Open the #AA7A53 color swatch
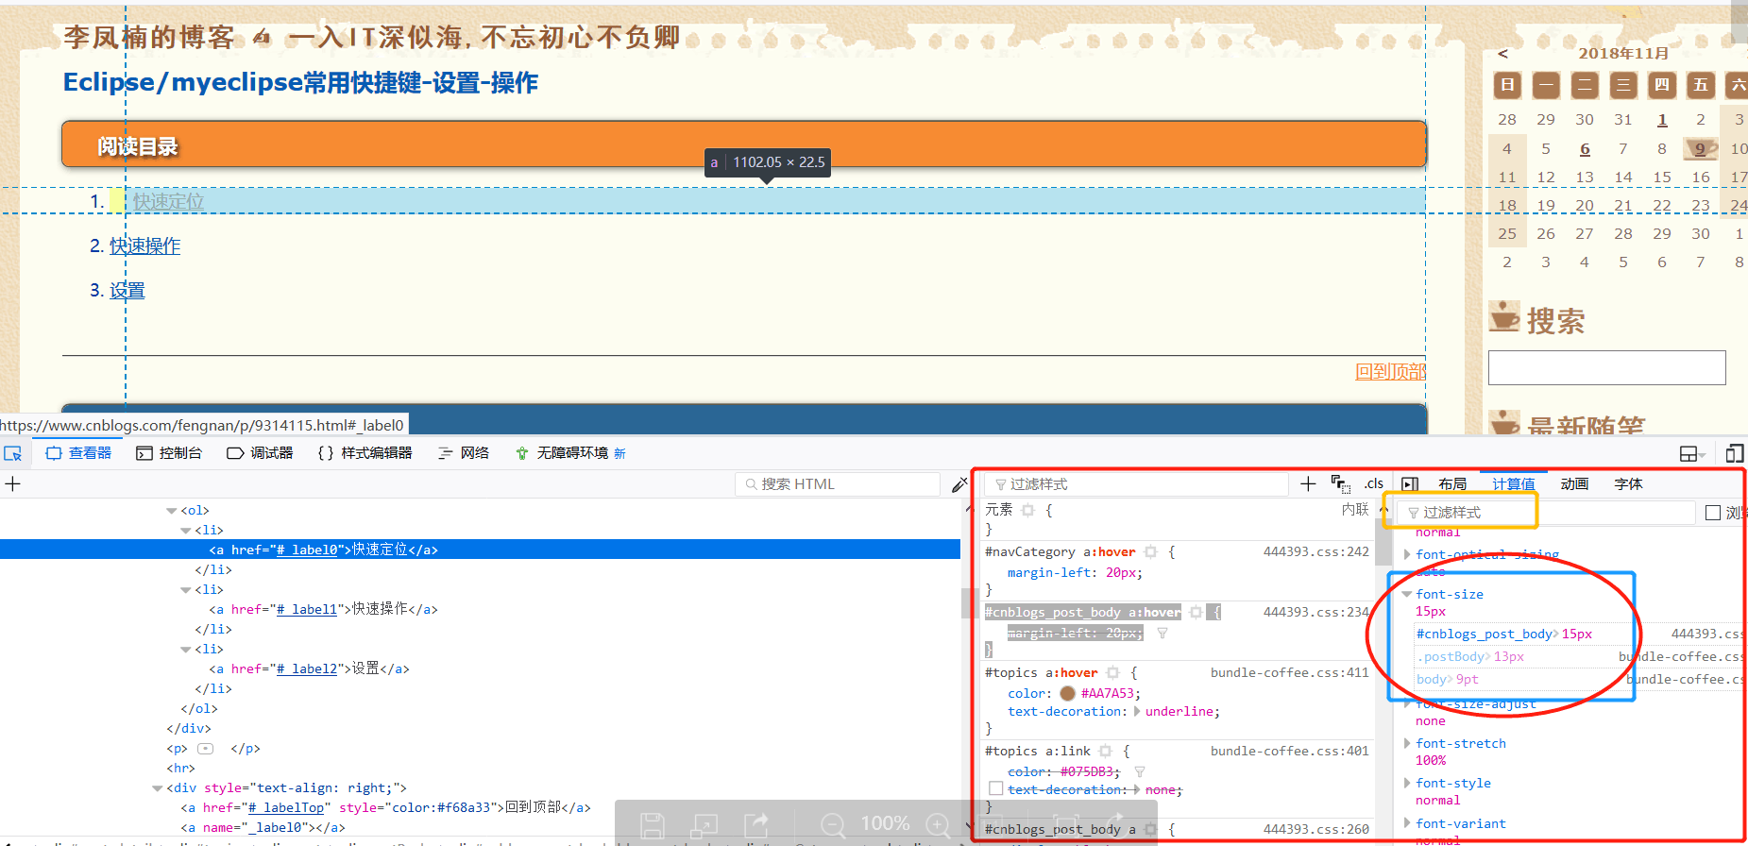 click(1067, 693)
